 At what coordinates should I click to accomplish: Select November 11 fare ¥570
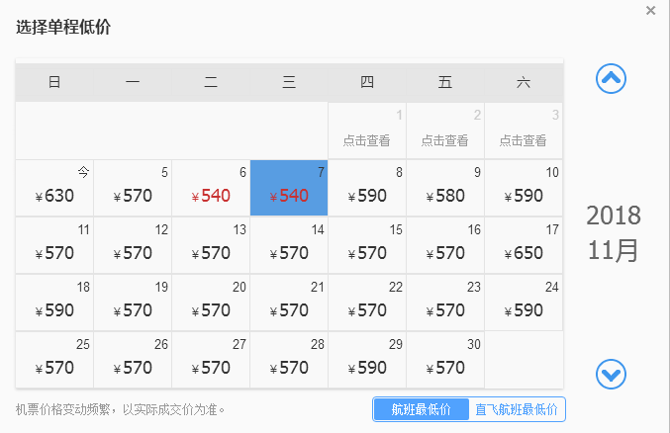click(54, 245)
